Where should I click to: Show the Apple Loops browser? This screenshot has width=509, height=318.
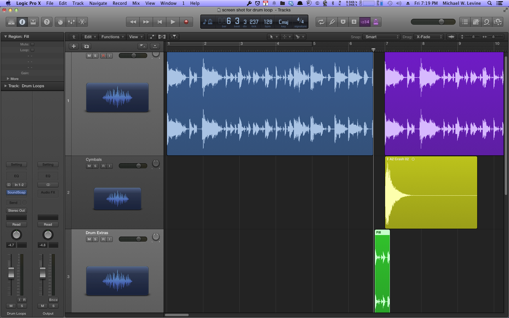[x=487, y=22]
